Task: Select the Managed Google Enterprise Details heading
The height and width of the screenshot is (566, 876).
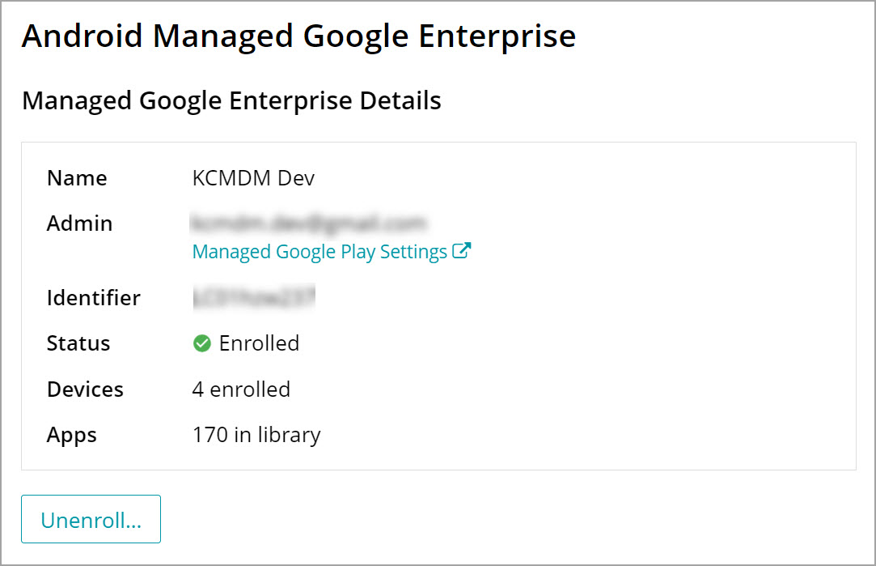Action: pos(231,100)
